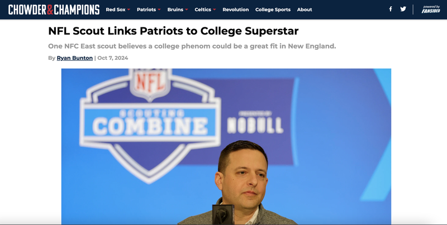Expand the Patriots dropdown arrow
The image size is (447, 225).
coord(159,10)
